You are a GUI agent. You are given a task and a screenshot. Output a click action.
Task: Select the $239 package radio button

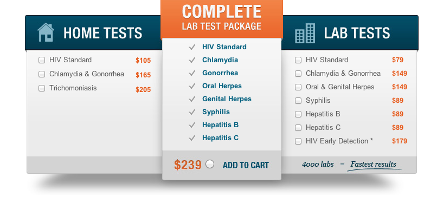point(210,164)
